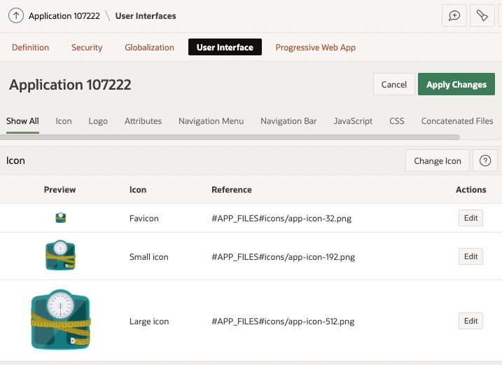The image size is (502, 365).
Task: Click the Large icon scale preview
Action: pos(60,320)
